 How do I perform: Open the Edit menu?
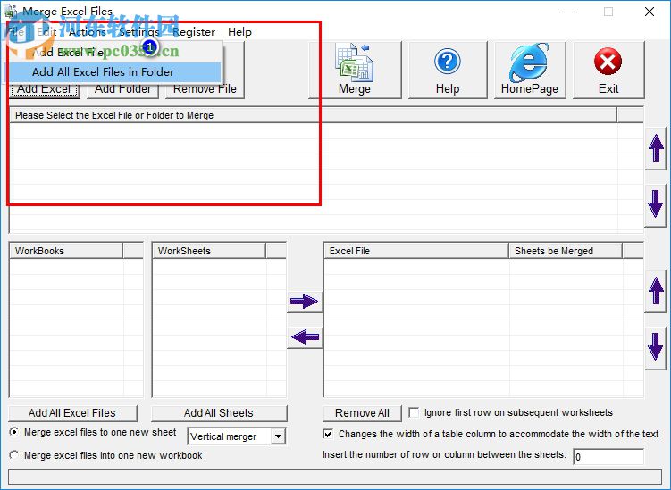(x=46, y=32)
